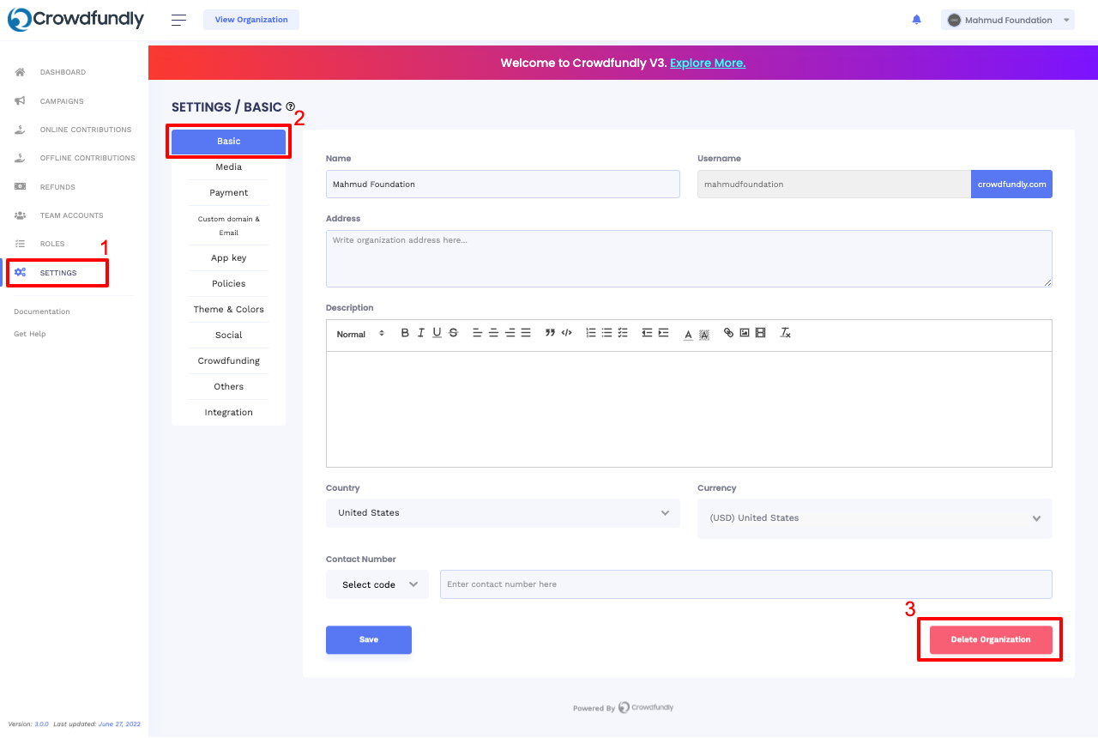Insert a checklist in the description
The image size is (1098, 738).
pyautogui.click(x=623, y=333)
